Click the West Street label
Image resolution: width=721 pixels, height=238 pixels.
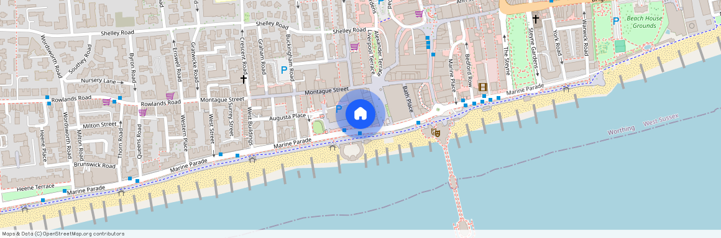pos(212,130)
